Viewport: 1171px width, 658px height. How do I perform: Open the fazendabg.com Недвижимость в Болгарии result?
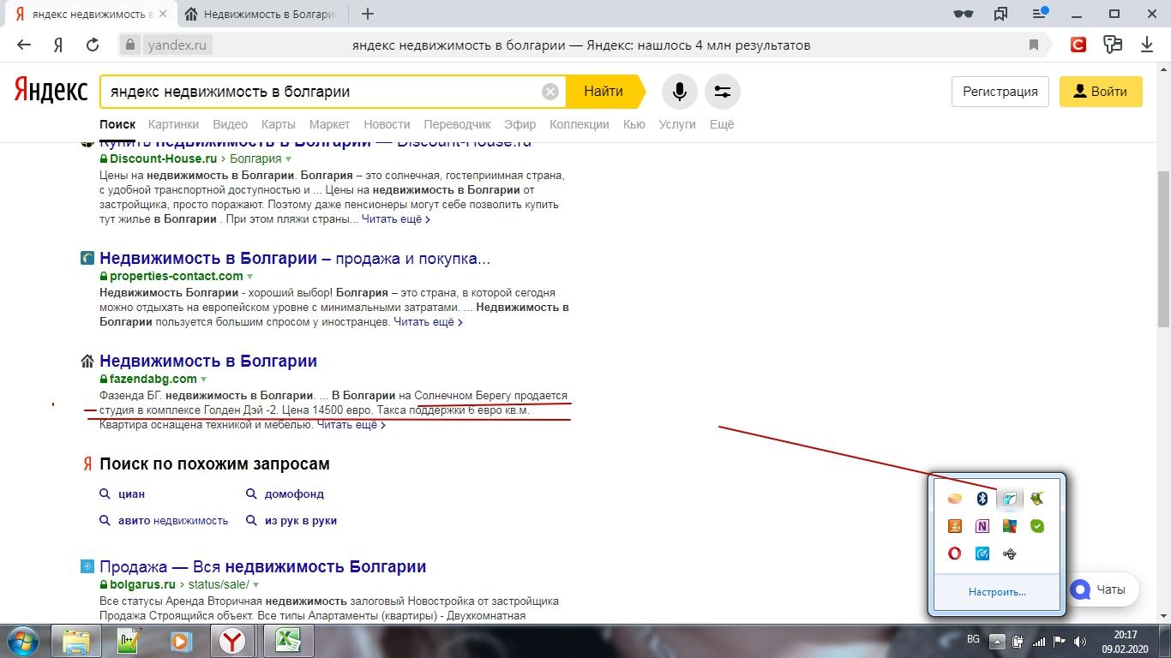coord(208,361)
